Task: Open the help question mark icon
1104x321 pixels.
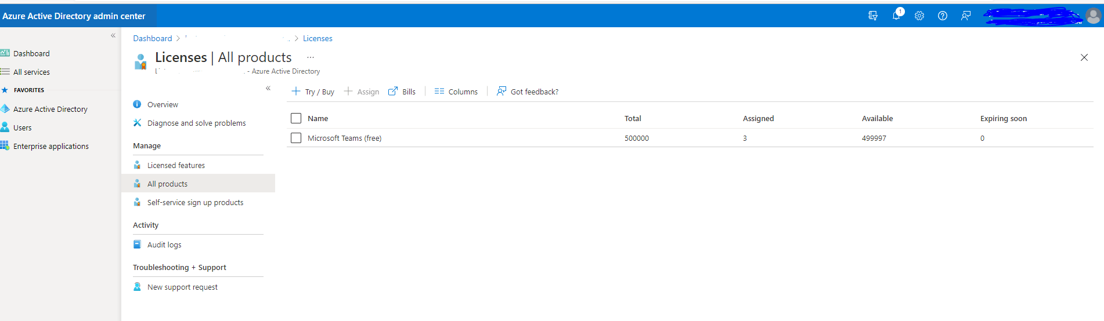Action: [x=943, y=16]
